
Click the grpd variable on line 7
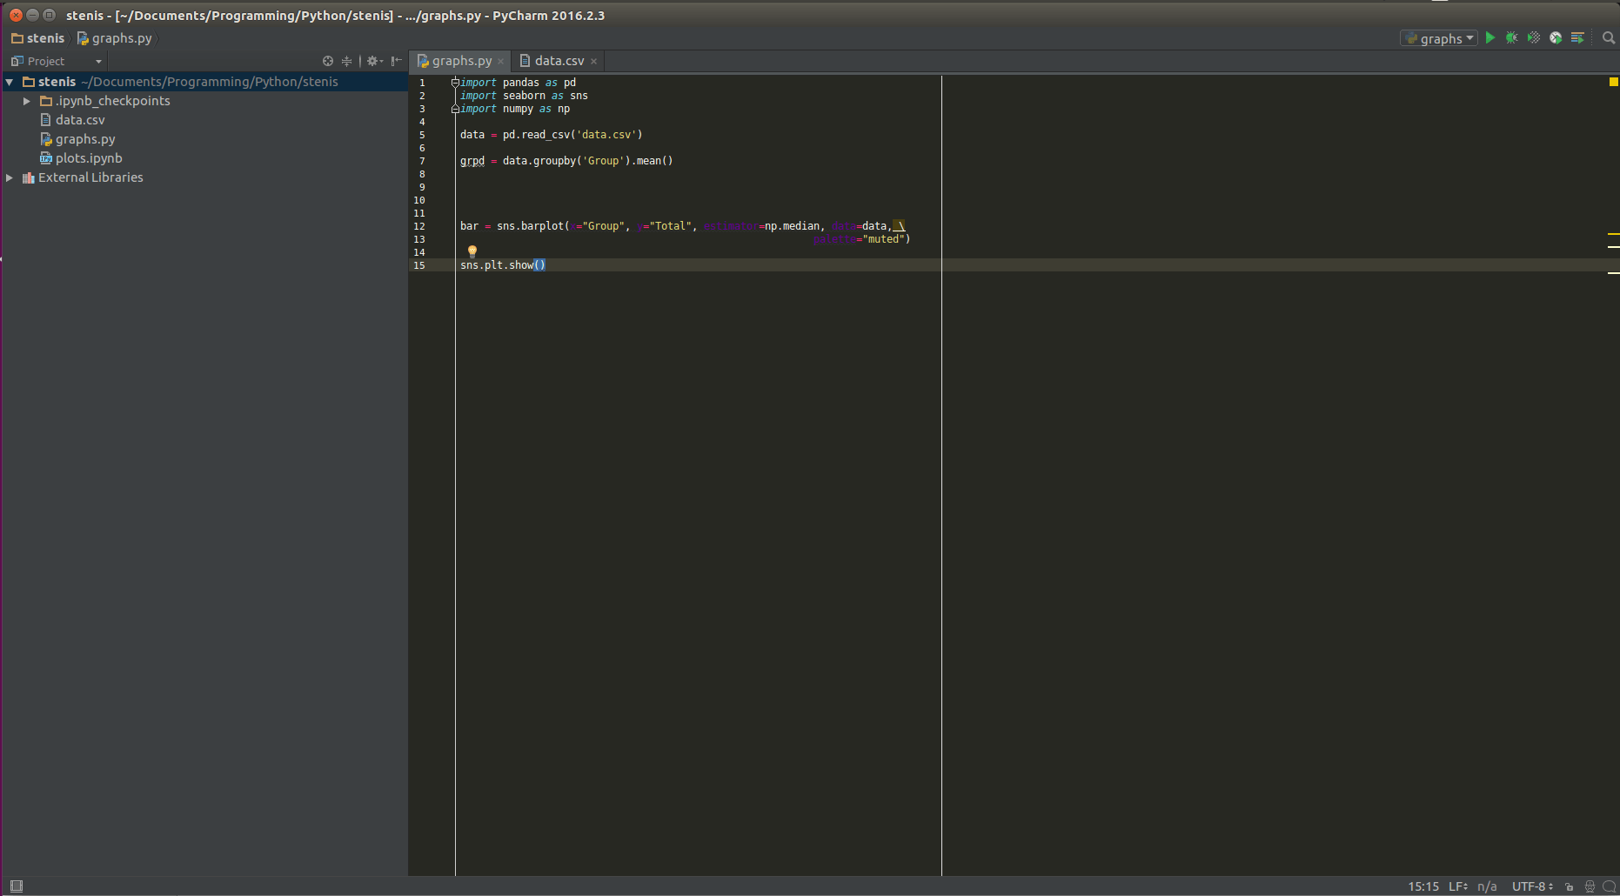[472, 161]
